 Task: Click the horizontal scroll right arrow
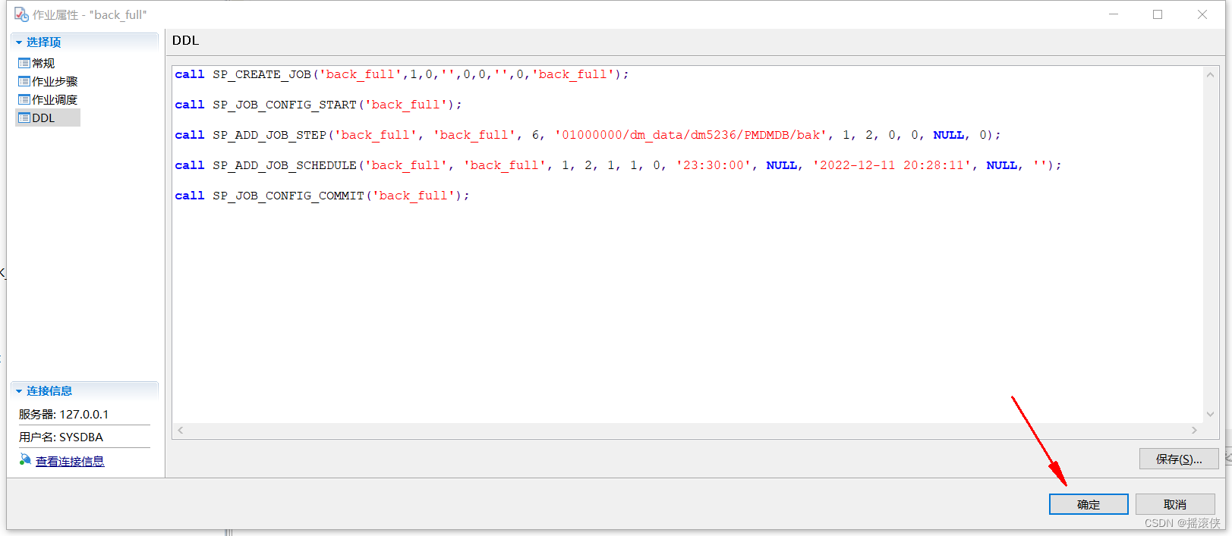(x=1194, y=430)
